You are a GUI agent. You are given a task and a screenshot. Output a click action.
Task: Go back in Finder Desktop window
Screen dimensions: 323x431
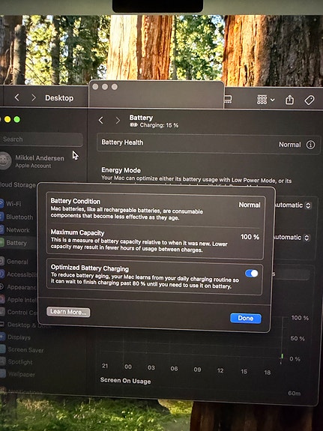pyautogui.click(x=17, y=97)
